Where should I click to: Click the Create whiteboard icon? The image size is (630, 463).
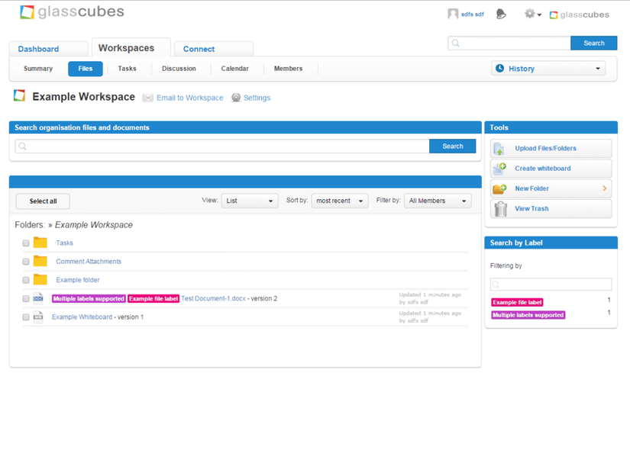tap(499, 169)
